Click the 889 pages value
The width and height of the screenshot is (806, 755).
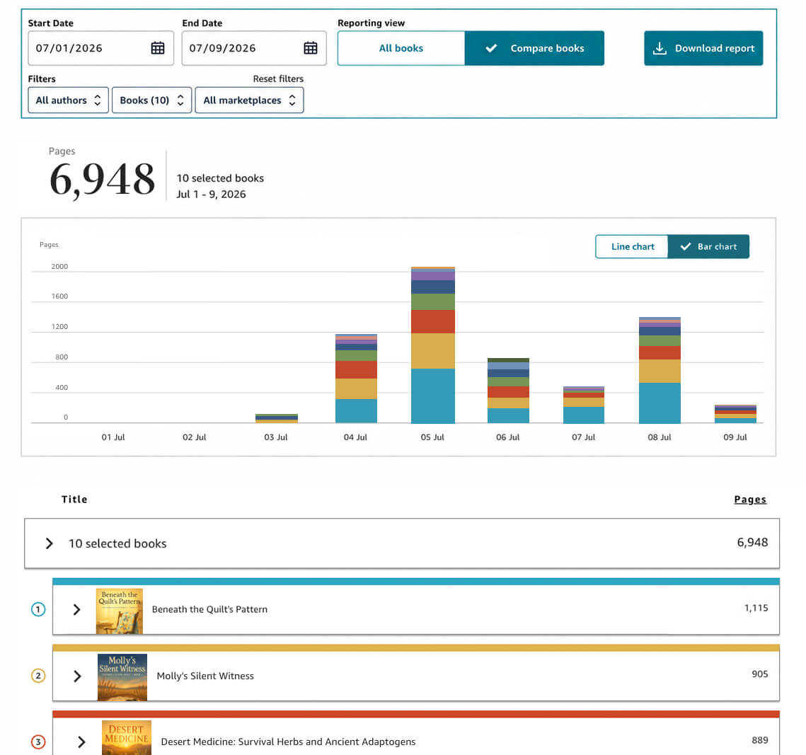point(760,740)
